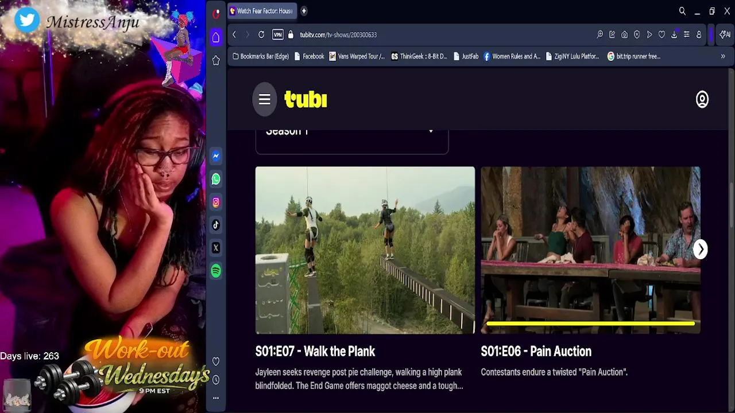Open the Bookmarks Bar (Edge) folder
Screen dimensions: 735x413
pyautogui.click(x=261, y=56)
